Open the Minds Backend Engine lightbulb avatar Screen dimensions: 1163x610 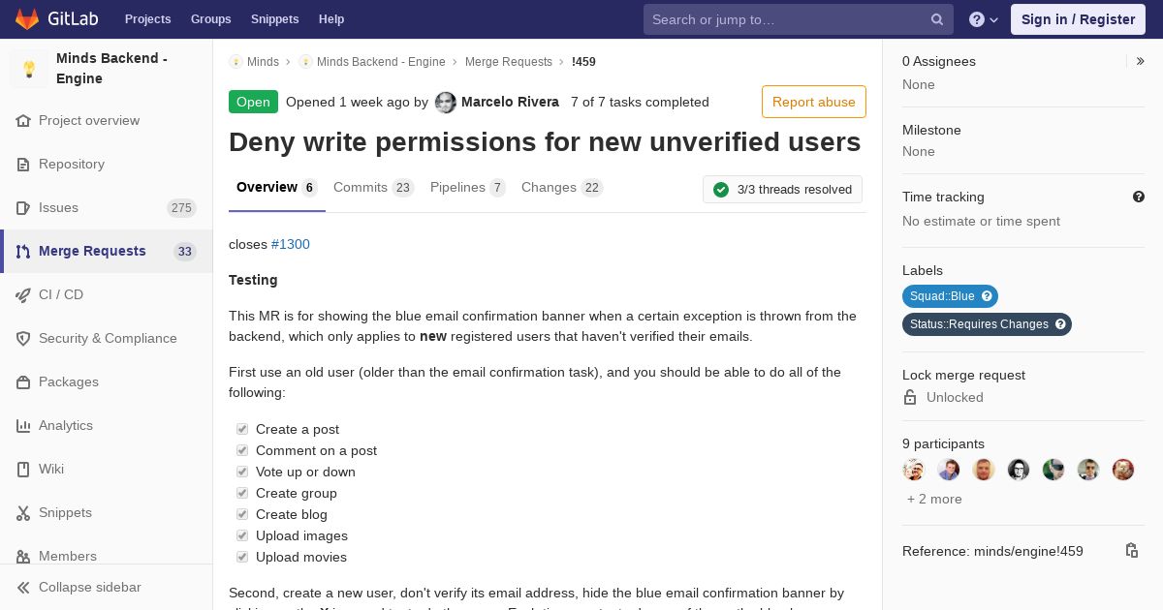pyautogui.click(x=29, y=69)
